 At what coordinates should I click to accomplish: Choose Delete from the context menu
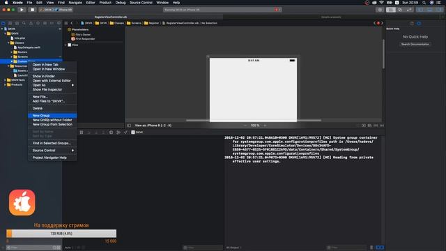52,109
